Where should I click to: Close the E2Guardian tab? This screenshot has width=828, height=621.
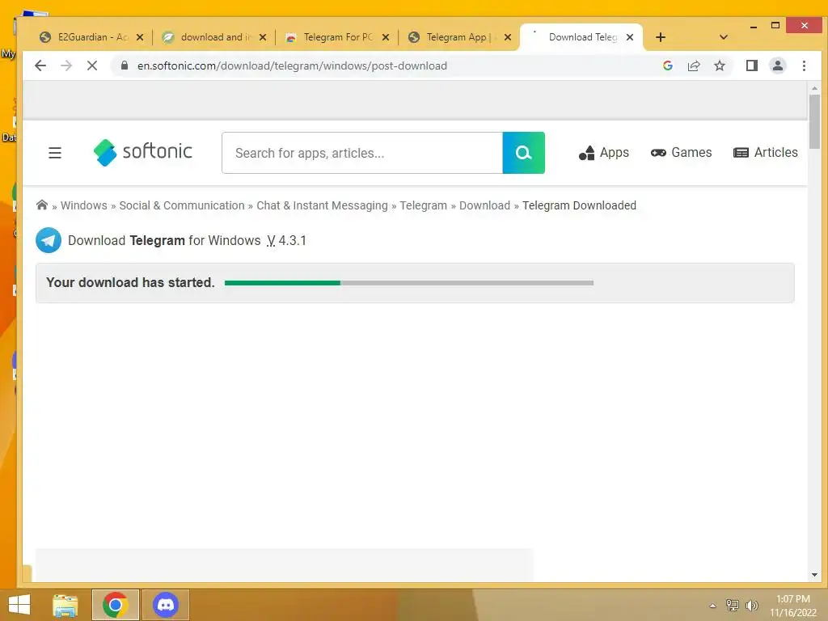click(140, 37)
